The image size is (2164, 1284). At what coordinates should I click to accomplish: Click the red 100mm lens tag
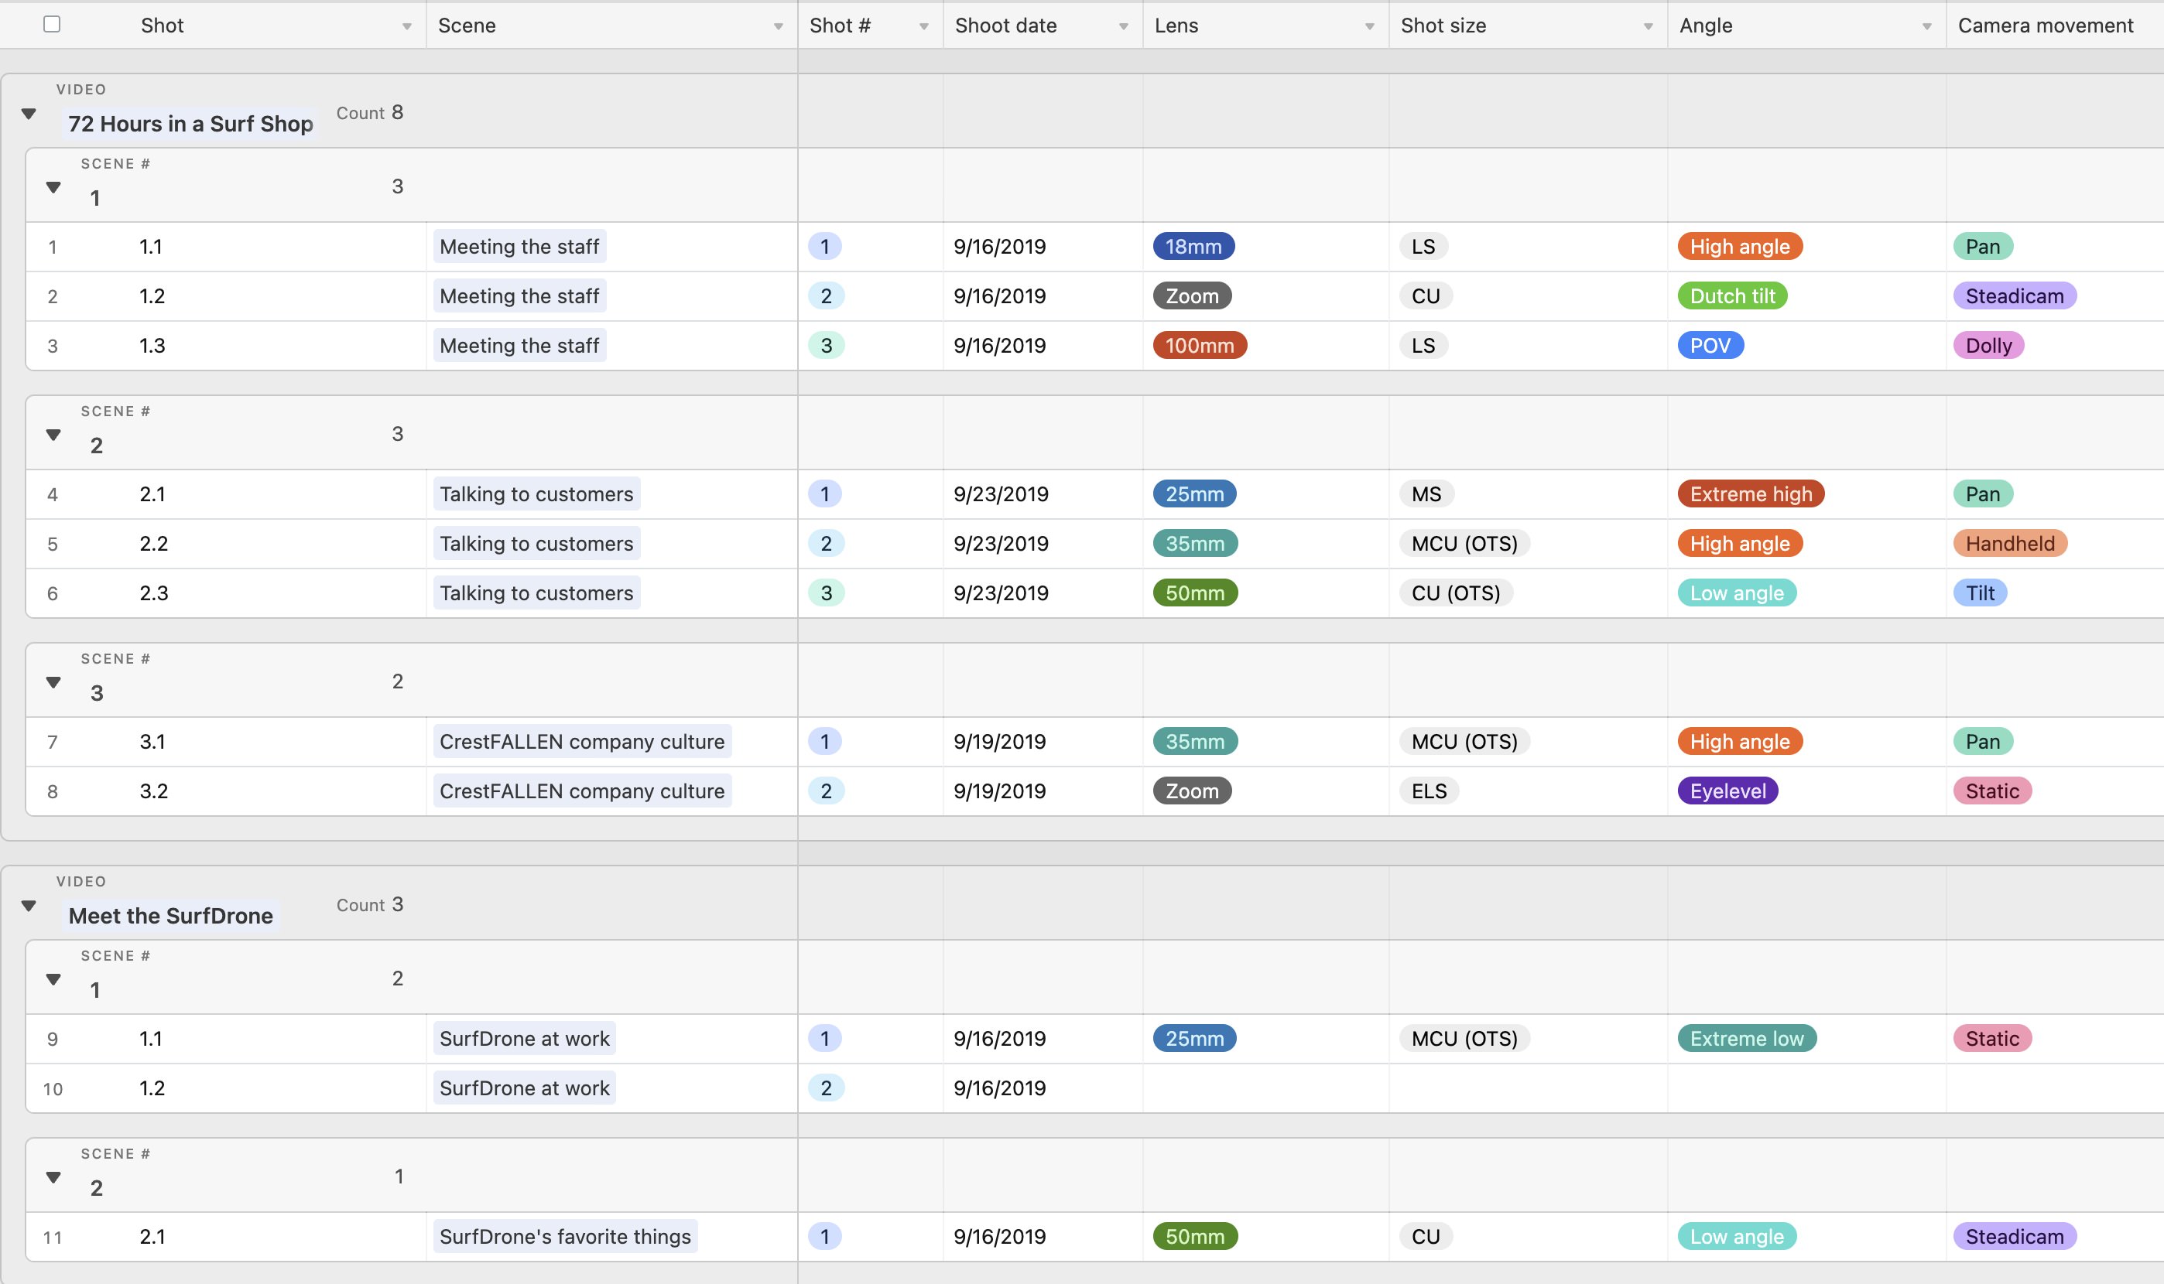pos(1199,345)
